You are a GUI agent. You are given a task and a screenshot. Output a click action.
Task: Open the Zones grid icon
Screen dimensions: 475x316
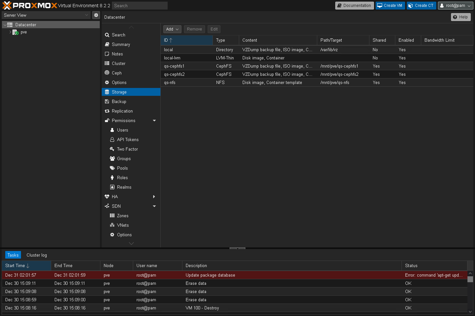112,216
